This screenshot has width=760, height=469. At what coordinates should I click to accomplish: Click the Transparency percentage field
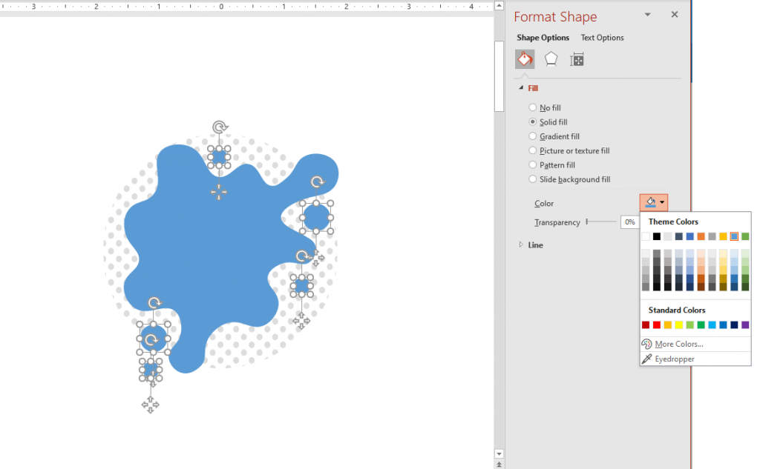(x=629, y=222)
